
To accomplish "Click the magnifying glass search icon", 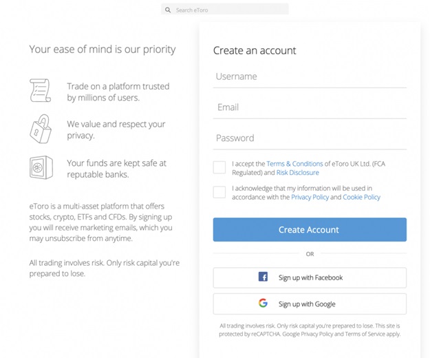I will pos(168,10).
